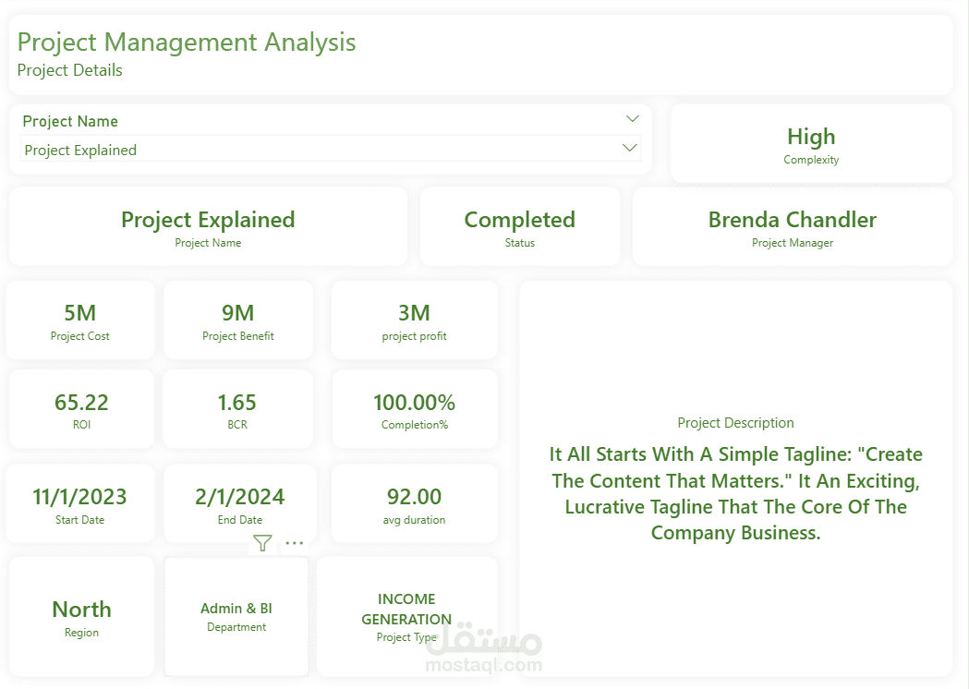Select the Completed Status card
Screen dimensions: 969x689
coord(519,226)
